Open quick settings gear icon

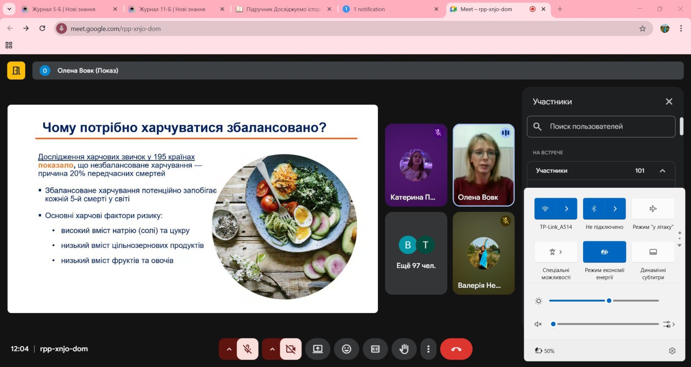click(x=672, y=351)
